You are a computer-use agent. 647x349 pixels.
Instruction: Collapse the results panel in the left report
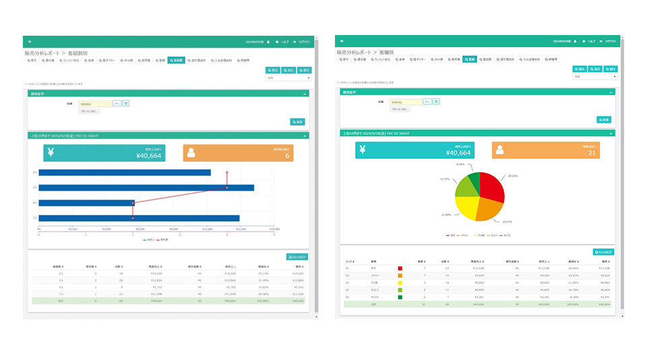tap(305, 135)
